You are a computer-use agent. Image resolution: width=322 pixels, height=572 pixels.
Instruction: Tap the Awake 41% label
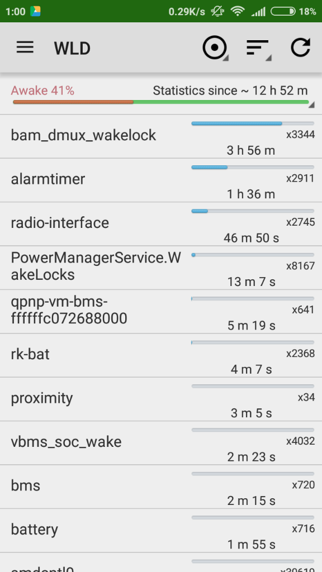point(42,90)
